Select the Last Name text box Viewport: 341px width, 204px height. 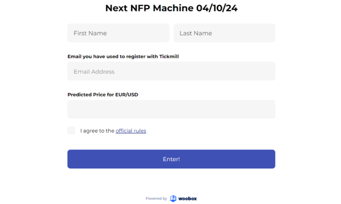pyautogui.click(x=224, y=33)
